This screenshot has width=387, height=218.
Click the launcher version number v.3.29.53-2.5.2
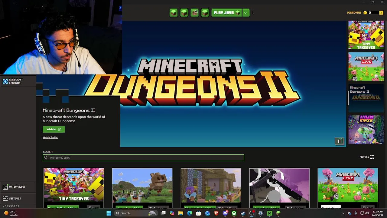click(x=11, y=206)
